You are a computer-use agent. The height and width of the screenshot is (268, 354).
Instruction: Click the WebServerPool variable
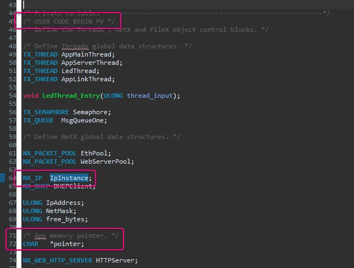coord(105,161)
